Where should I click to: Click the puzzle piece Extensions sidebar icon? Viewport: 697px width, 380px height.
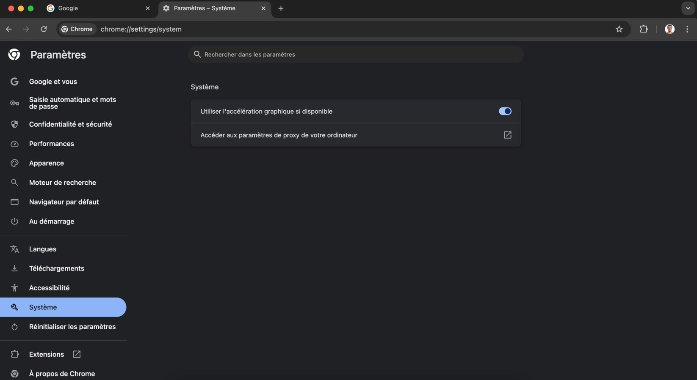[14, 354]
